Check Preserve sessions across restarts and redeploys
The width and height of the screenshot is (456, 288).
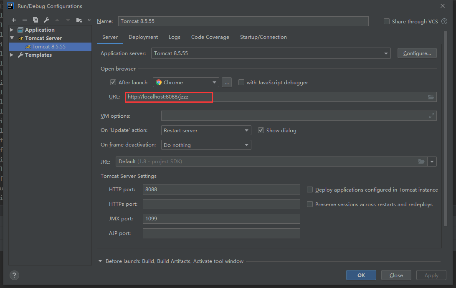point(310,204)
